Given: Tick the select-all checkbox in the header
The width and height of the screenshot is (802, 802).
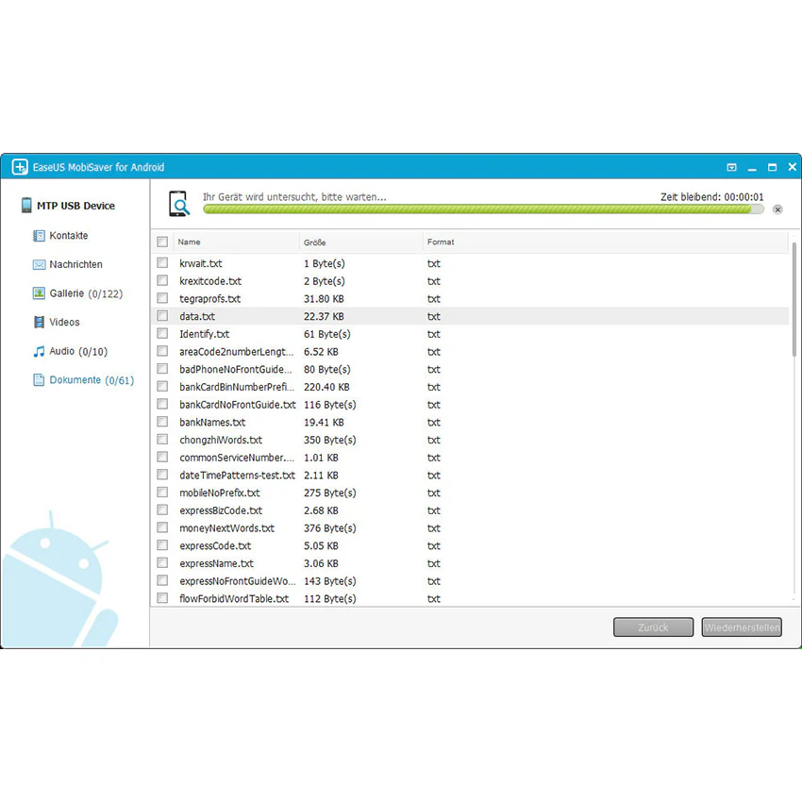Looking at the screenshot, I should pos(162,242).
